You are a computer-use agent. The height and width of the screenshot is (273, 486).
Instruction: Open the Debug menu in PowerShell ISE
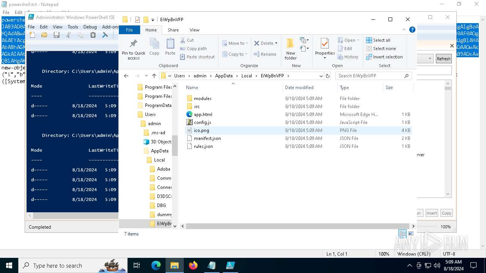(x=90, y=27)
